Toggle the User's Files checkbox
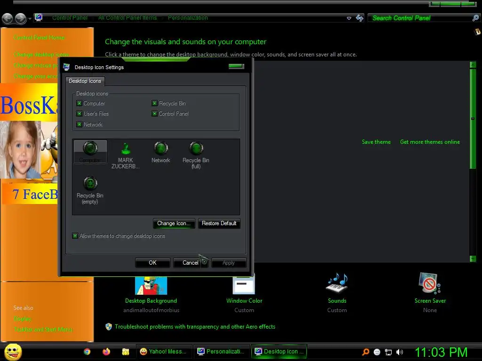The width and height of the screenshot is (482, 361). (79, 114)
